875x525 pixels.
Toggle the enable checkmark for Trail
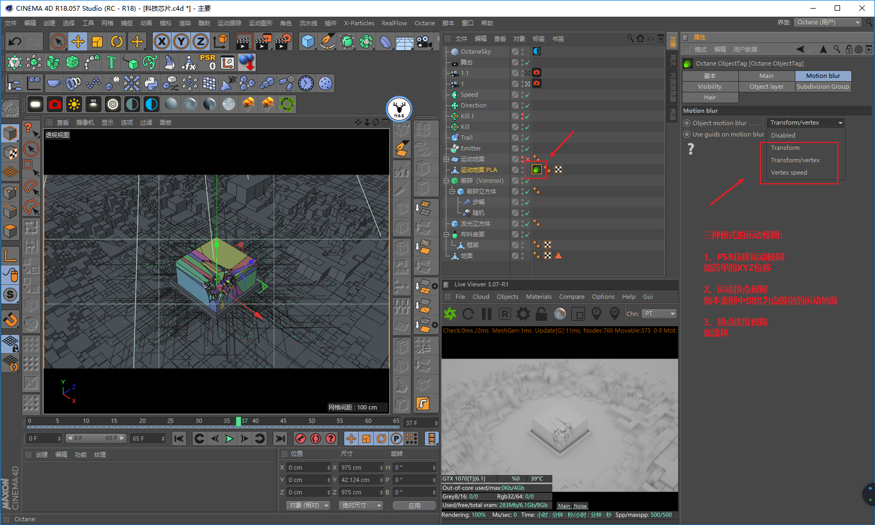tap(528, 138)
